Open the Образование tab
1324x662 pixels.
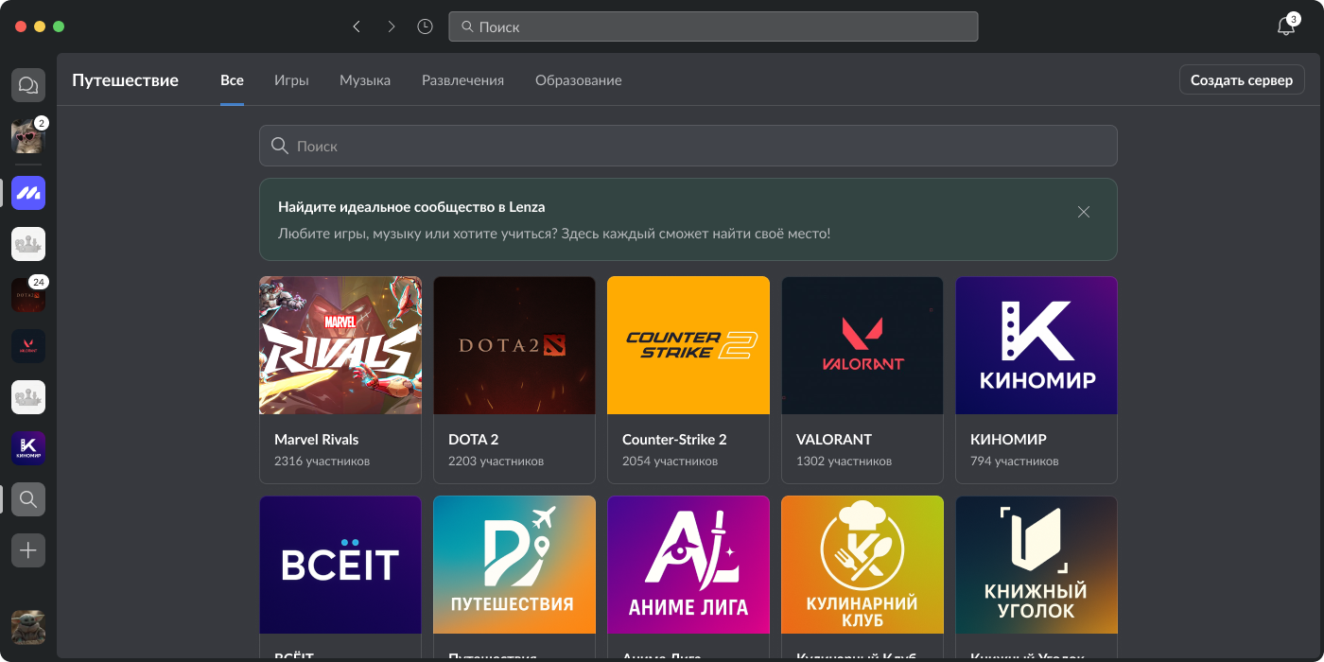[x=578, y=80]
